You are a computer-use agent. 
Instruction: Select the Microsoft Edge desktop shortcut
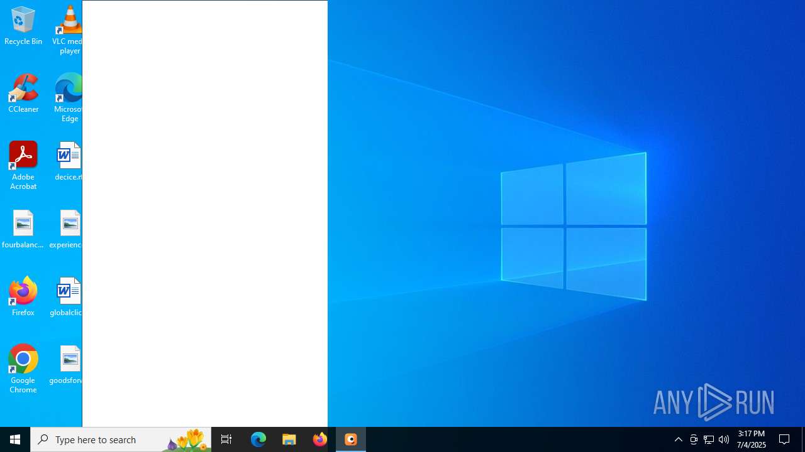(x=68, y=98)
